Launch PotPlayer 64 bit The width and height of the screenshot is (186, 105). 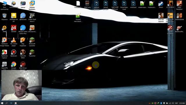(14, 17)
